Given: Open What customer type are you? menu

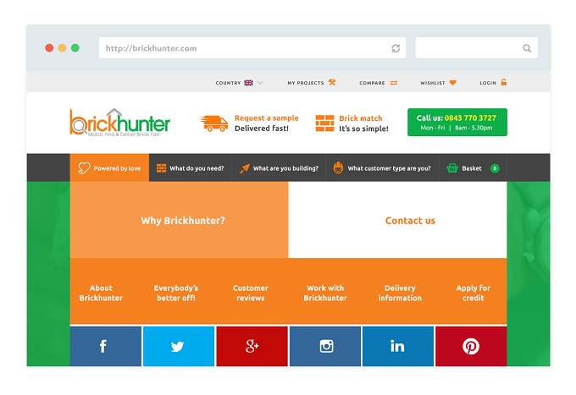Looking at the screenshot, I should click(x=382, y=168).
